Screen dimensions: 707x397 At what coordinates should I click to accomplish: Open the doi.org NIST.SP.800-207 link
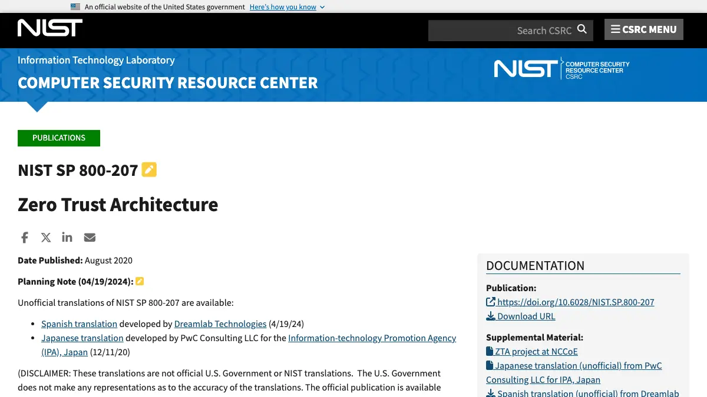point(570,302)
